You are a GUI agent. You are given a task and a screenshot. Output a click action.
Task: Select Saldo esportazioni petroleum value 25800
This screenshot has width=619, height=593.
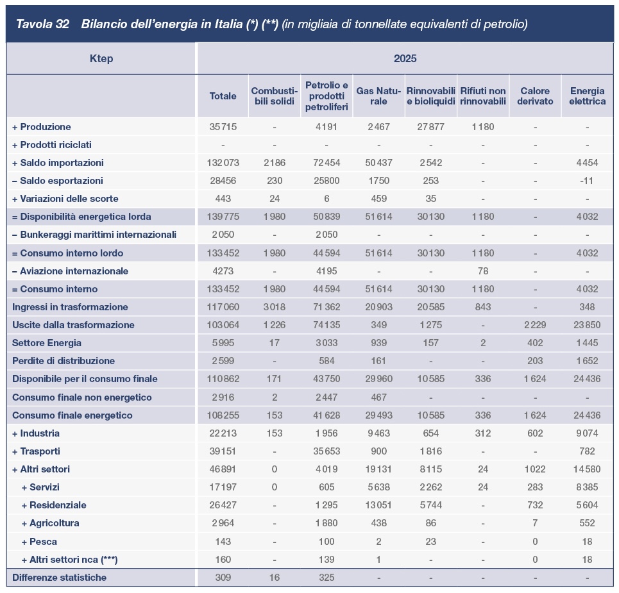[326, 181]
